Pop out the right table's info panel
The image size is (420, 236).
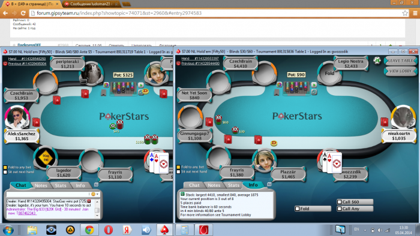click(x=269, y=184)
